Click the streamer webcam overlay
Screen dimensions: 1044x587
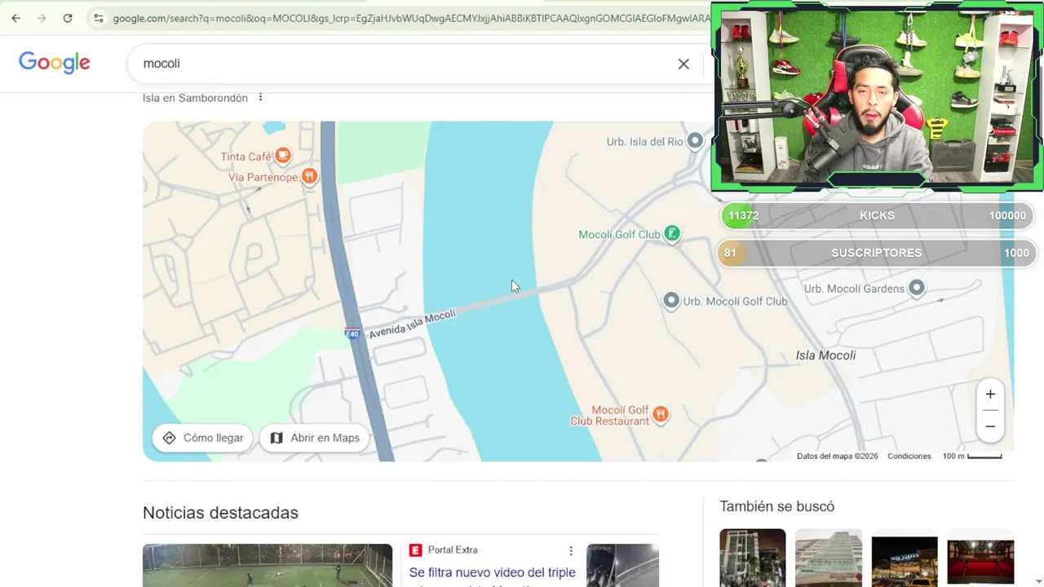877,98
